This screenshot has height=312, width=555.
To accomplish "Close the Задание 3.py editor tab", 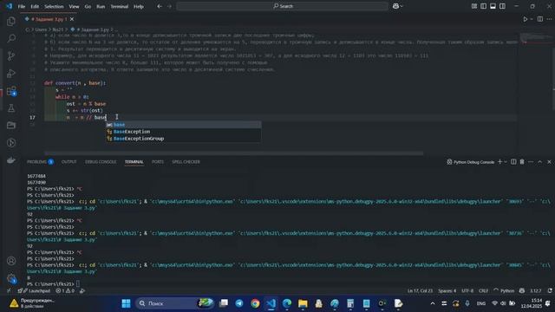I will (x=72, y=19).
